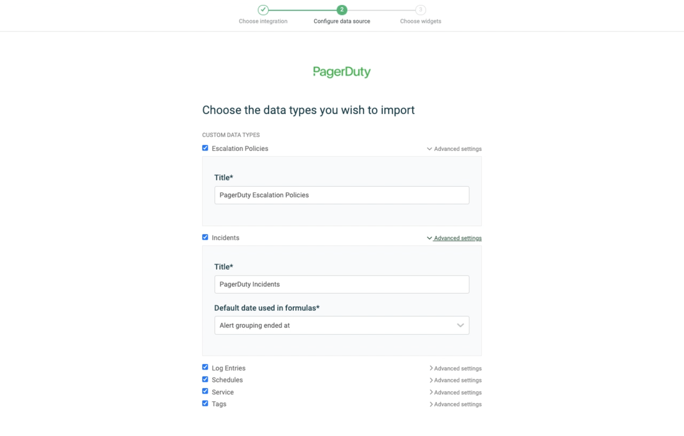Click the PagerDuty logo
This screenshot has height=436, width=684.
341,72
